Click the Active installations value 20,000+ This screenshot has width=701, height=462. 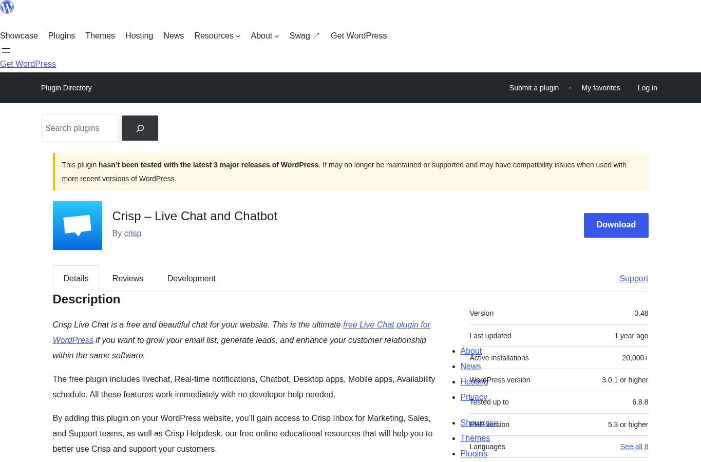(635, 358)
